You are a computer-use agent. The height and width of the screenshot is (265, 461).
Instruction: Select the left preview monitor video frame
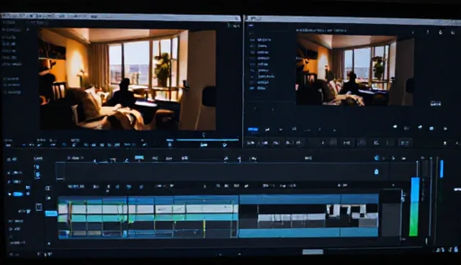(x=127, y=79)
